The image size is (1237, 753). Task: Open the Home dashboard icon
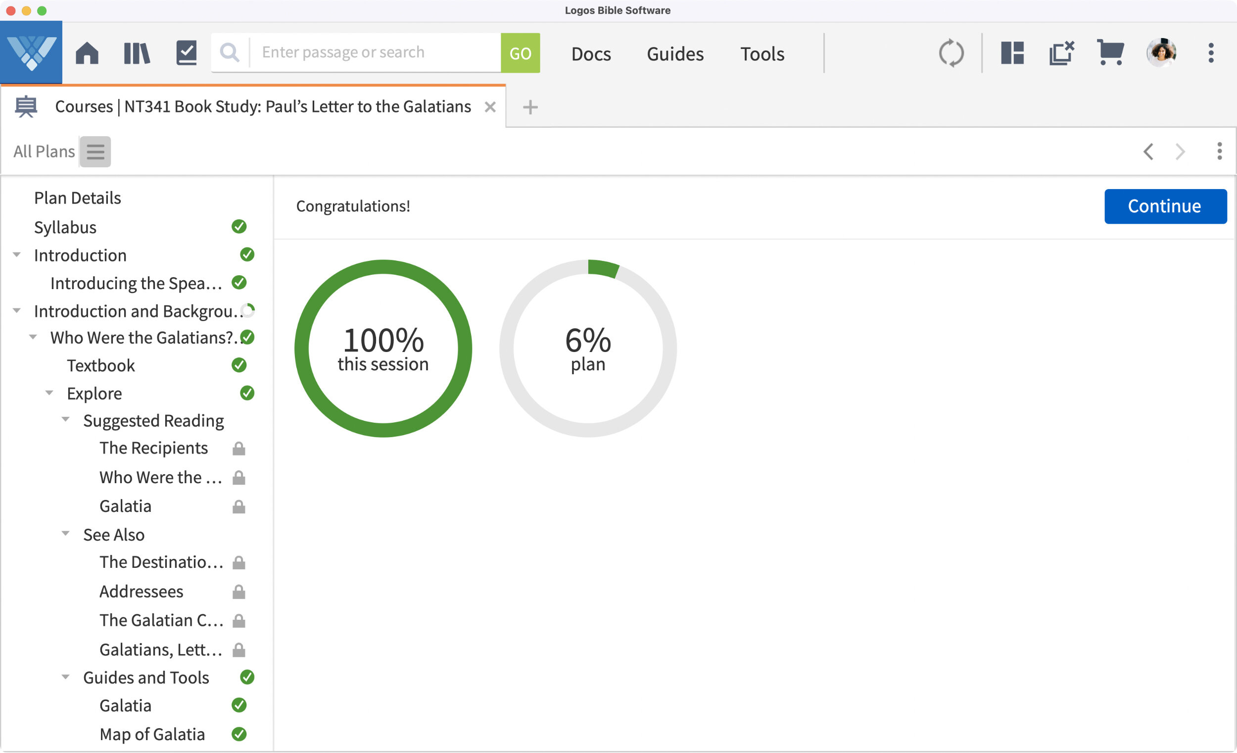tap(87, 53)
